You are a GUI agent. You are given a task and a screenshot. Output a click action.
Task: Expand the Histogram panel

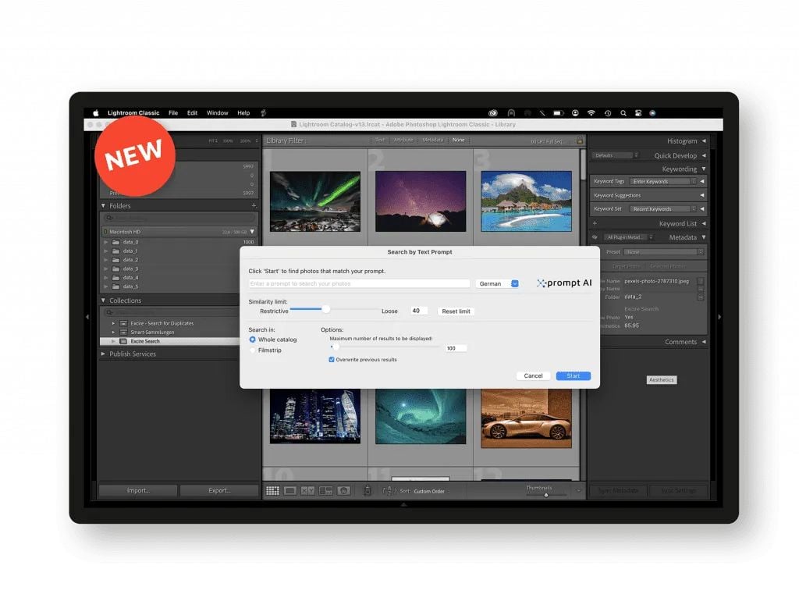[x=704, y=140]
